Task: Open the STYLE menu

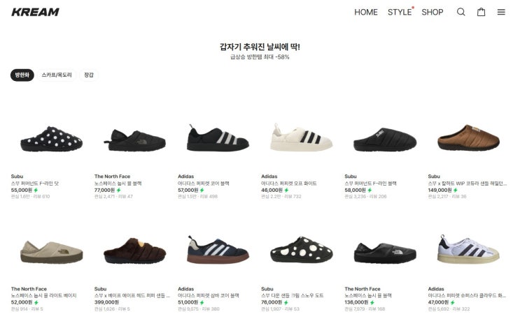Action: 400,13
